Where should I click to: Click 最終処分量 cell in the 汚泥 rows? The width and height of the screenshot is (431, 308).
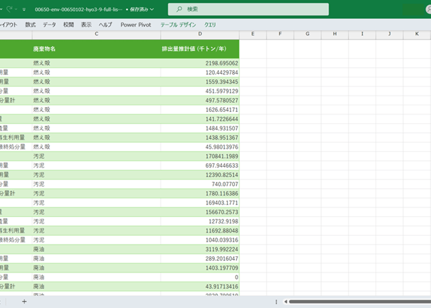tap(16, 240)
